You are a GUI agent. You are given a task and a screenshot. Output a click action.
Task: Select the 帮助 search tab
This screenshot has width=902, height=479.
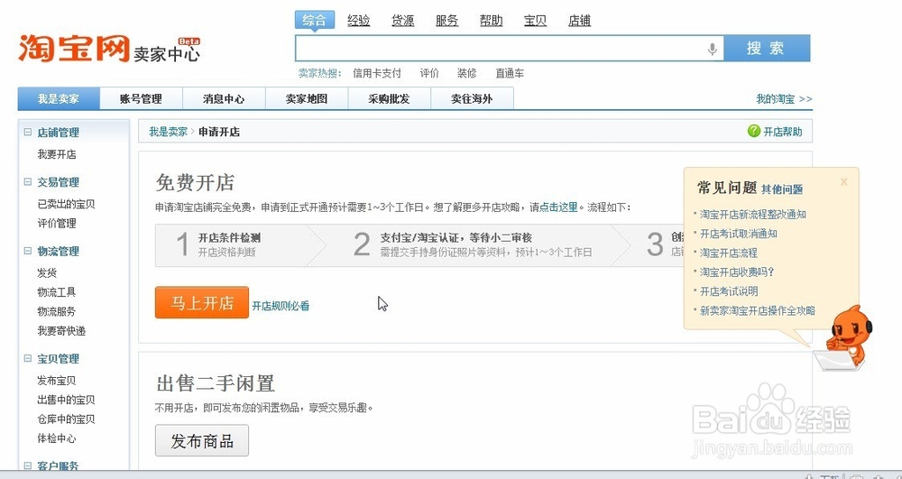click(x=492, y=21)
